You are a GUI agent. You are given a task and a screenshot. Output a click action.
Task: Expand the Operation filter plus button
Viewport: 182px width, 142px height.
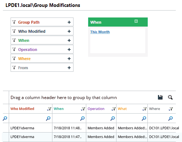(69, 50)
